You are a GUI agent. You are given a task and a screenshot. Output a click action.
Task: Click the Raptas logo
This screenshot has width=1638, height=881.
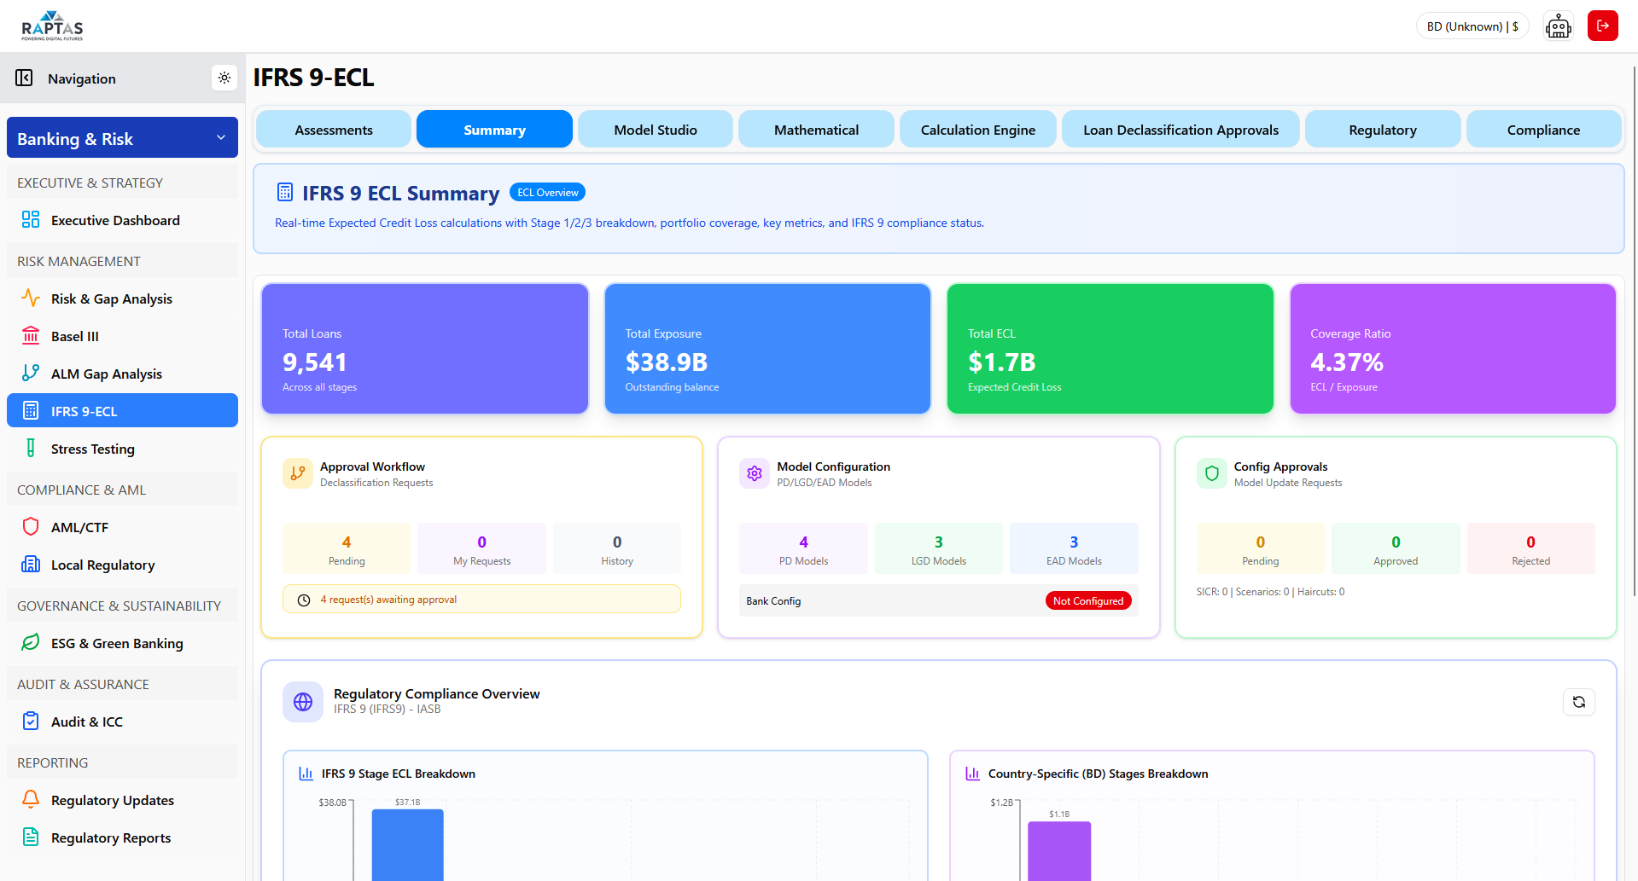tap(52, 26)
